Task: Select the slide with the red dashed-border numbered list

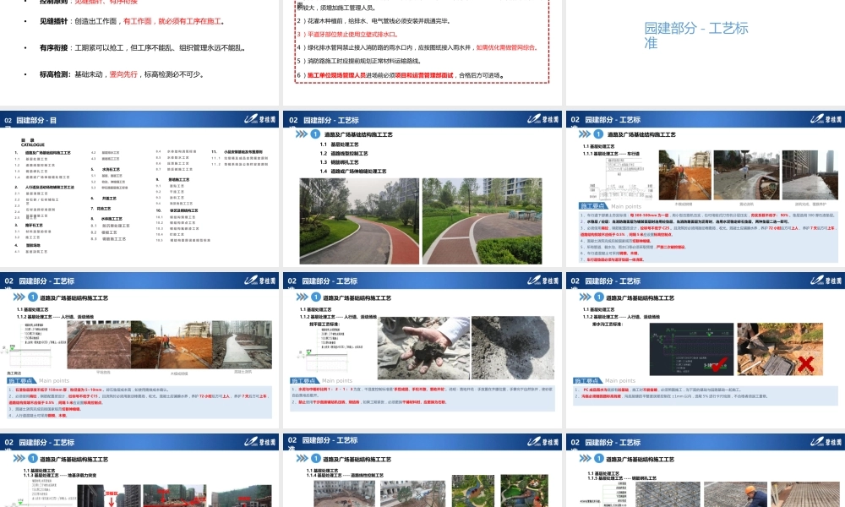Action: [422, 52]
